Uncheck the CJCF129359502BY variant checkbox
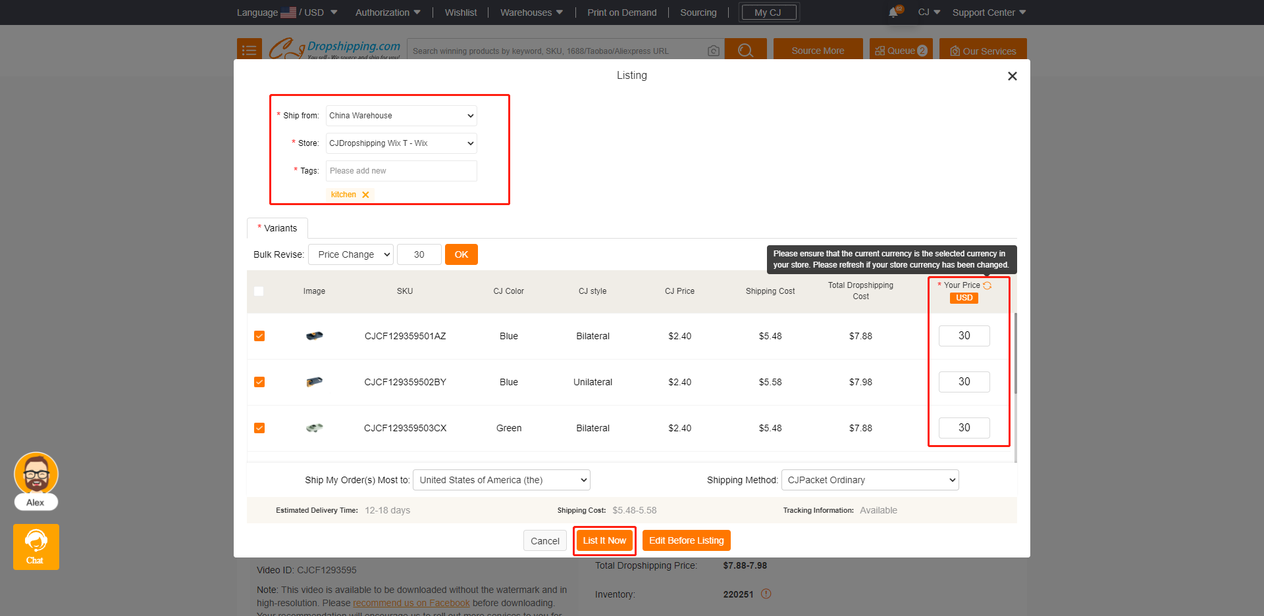 pos(259,382)
